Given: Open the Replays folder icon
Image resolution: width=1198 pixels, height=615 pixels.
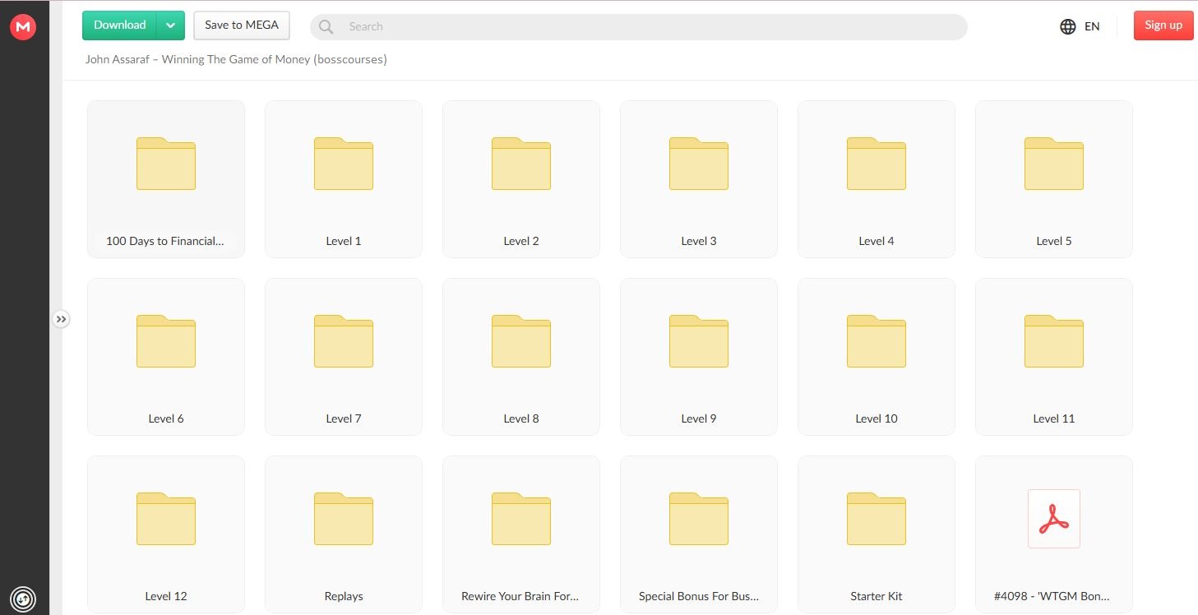Looking at the screenshot, I should pyautogui.click(x=343, y=519).
